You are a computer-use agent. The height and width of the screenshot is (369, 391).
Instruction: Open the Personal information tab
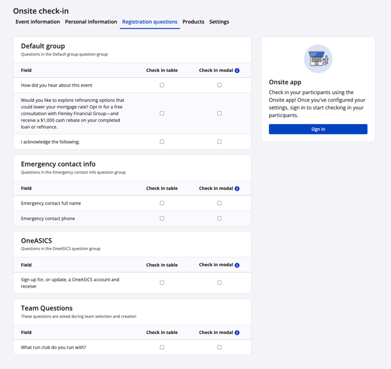(x=91, y=22)
